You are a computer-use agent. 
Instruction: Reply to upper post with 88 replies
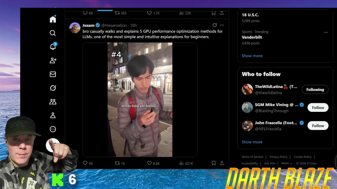pyautogui.click(x=88, y=13)
